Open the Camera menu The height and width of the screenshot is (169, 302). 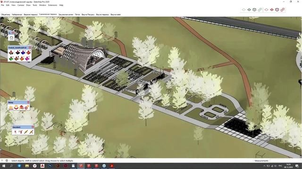tap(21, 5)
